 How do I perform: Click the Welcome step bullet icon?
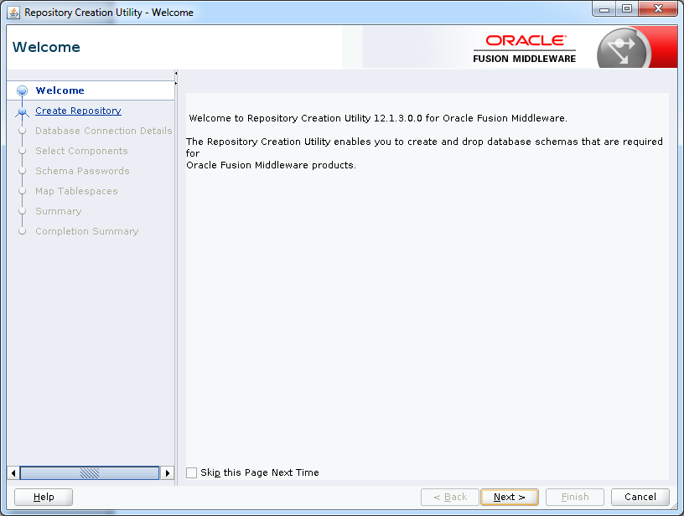(x=23, y=90)
